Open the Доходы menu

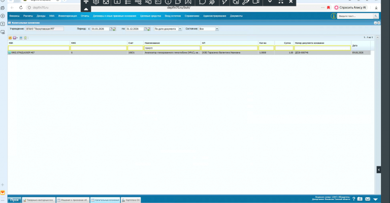(41, 16)
